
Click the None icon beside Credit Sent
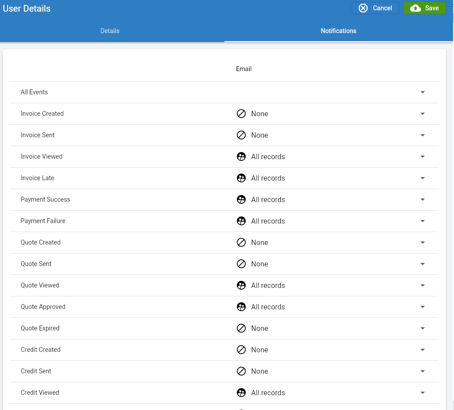(x=242, y=371)
